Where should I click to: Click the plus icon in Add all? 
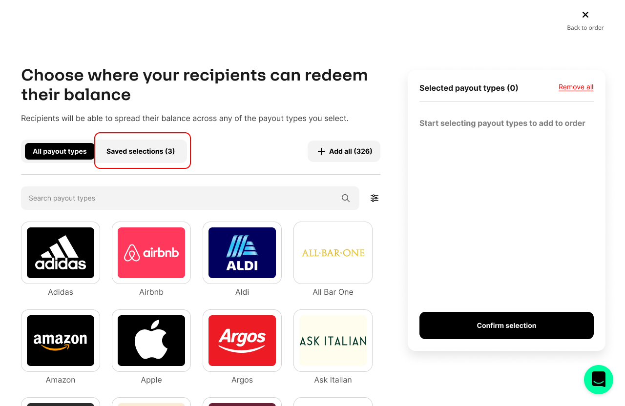pos(321,151)
